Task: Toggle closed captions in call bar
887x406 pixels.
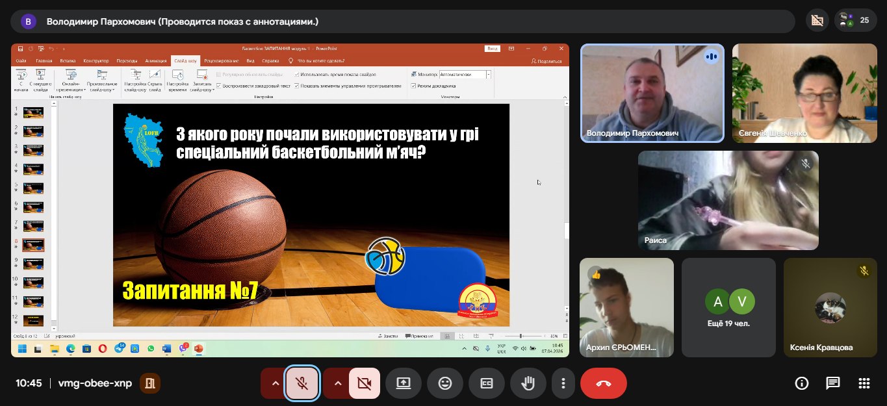Action: click(487, 383)
